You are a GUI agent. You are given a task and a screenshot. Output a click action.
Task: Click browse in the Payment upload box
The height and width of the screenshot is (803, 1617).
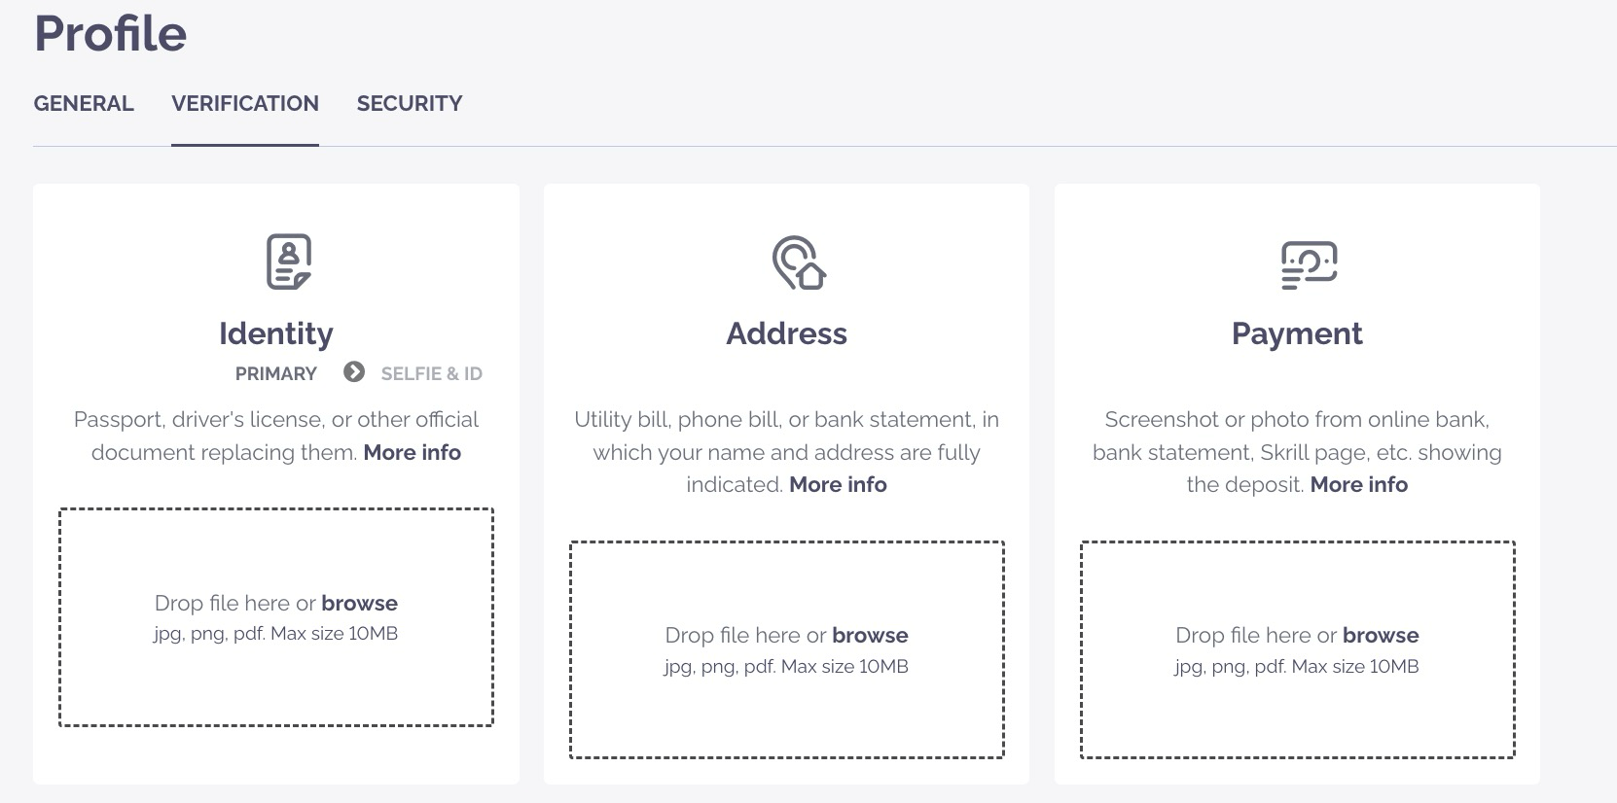pyautogui.click(x=1381, y=635)
